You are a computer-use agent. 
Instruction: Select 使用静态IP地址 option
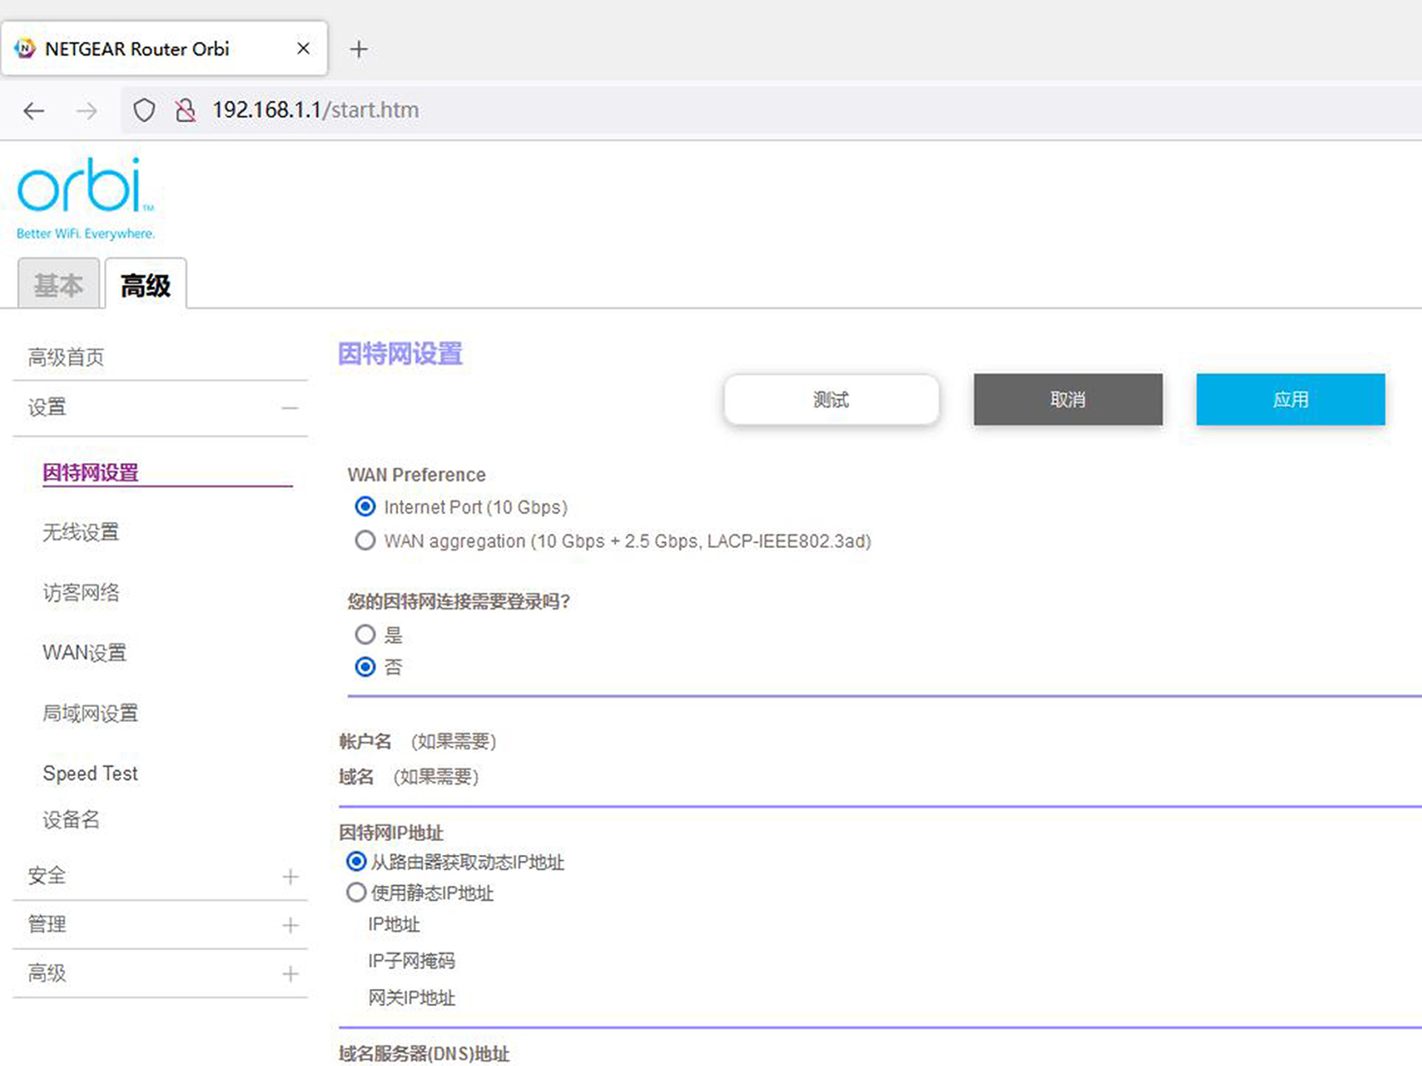point(356,893)
